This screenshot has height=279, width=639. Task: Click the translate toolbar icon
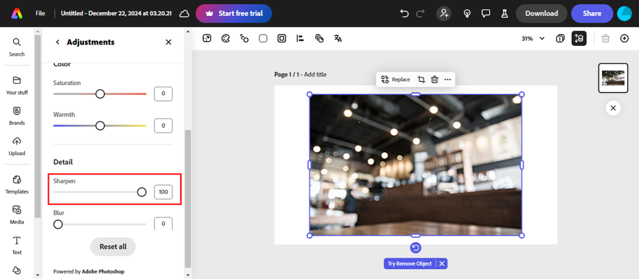click(x=338, y=38)
